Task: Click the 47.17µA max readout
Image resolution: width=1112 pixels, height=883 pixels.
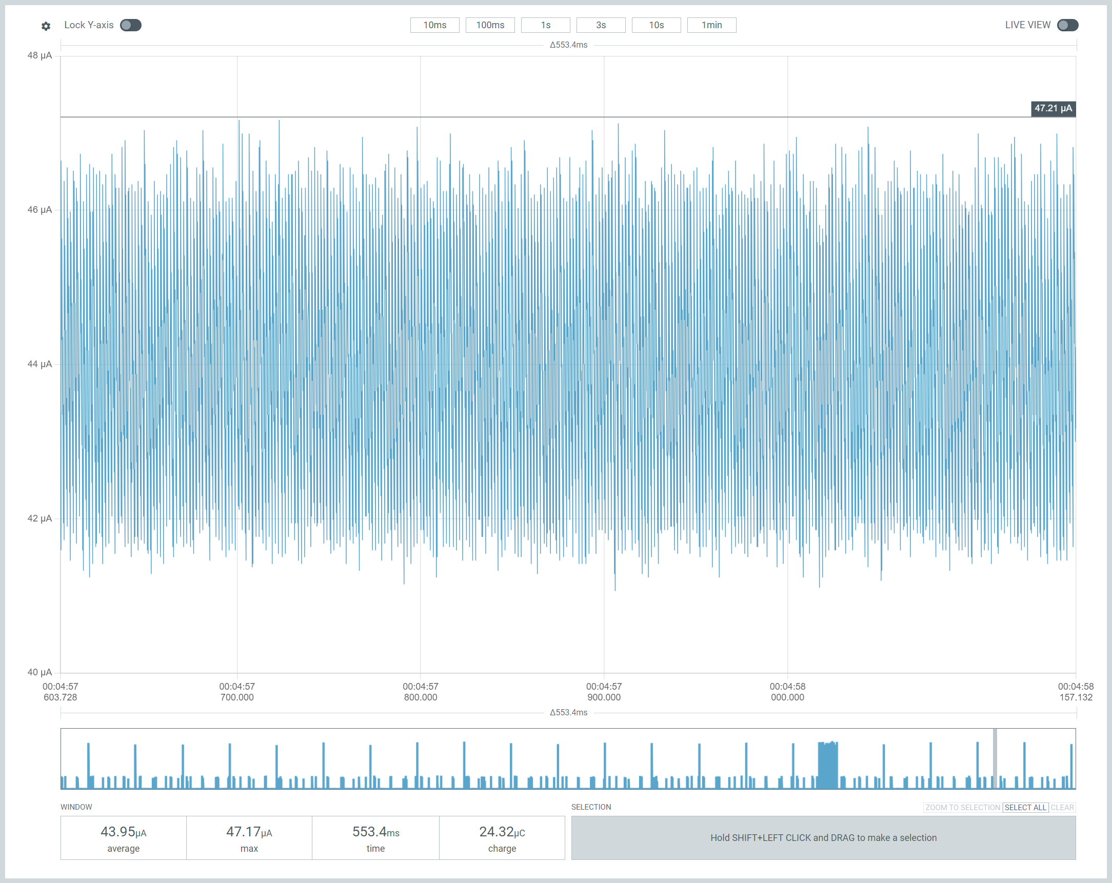Action: coord(249,837)
